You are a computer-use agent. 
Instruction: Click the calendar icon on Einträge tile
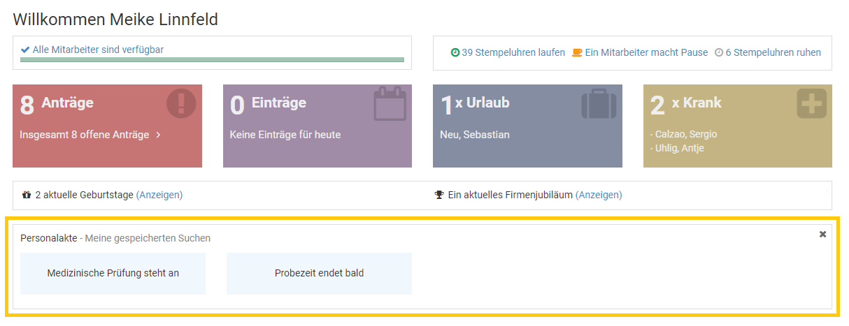point(390,104)
